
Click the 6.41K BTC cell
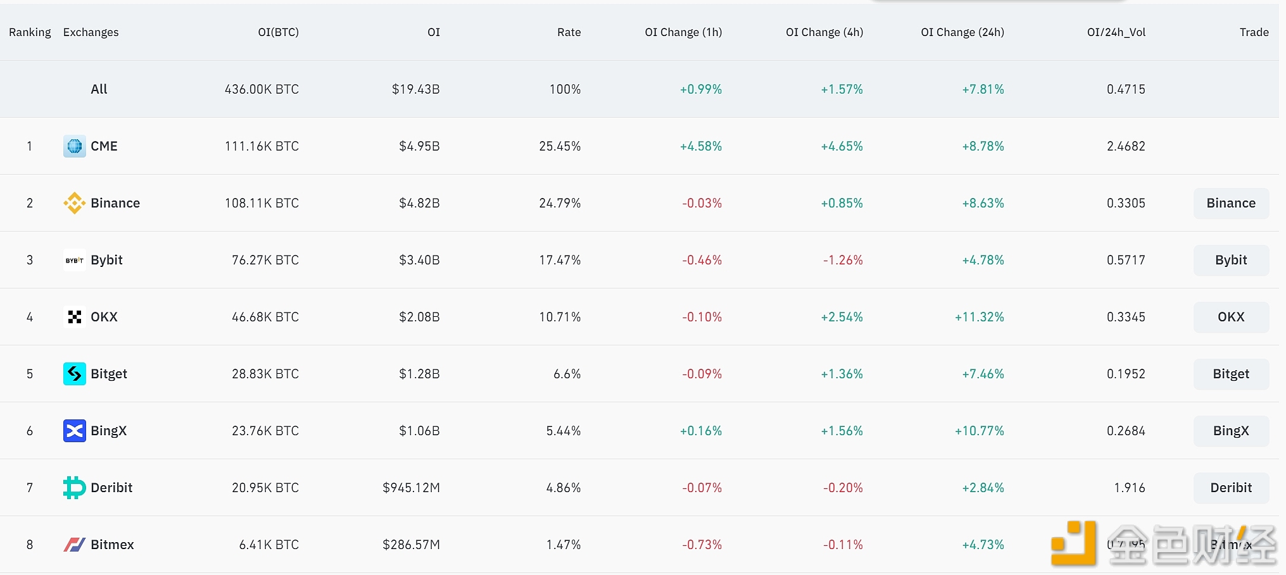[269, 545]
